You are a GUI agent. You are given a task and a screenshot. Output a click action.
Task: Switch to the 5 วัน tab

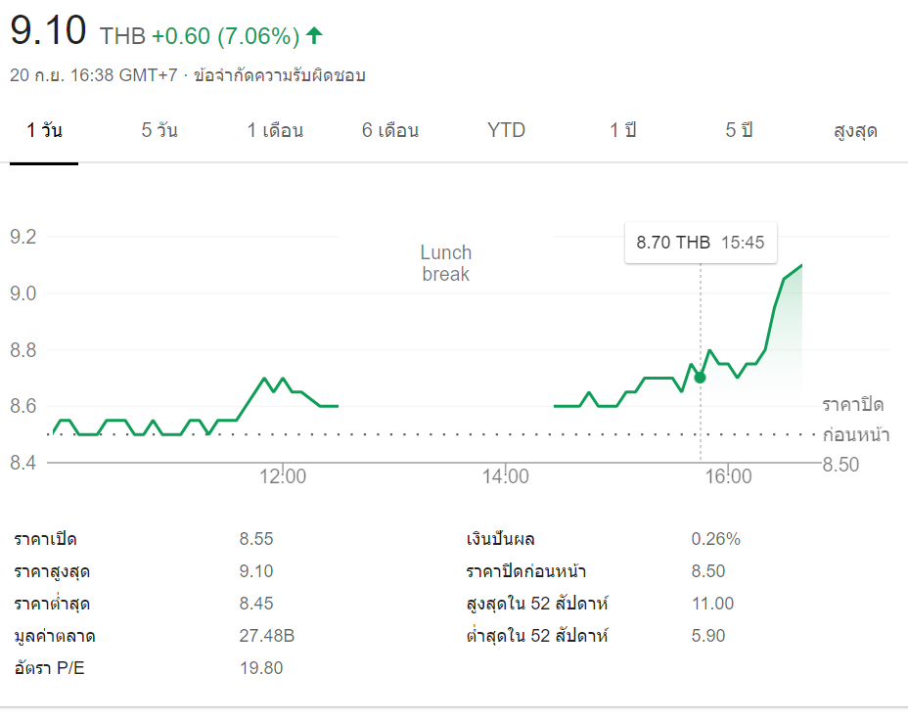pyautogui.click(x=159, y=130)
